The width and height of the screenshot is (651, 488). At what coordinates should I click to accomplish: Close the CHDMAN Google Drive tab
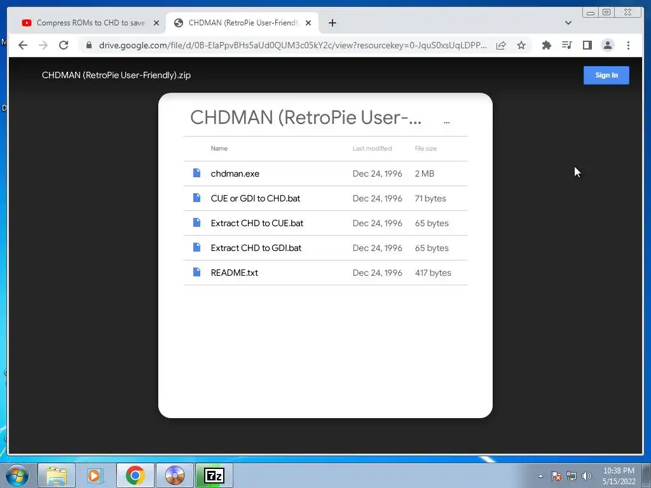click(x=308, y=23)
